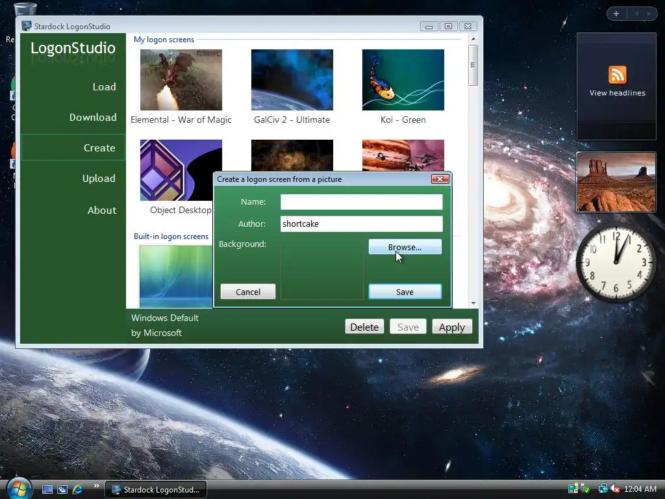Click Switch between windows quick launch icon
The height and width of the screenshot is (499, 665).
pyautogui.click(x=62, y=490)
